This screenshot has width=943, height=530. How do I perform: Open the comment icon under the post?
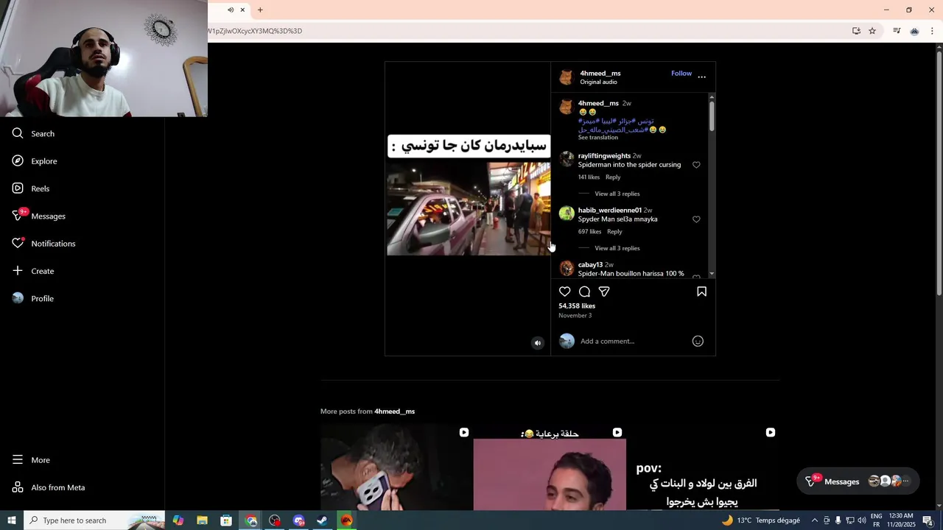tap(584, 291)
